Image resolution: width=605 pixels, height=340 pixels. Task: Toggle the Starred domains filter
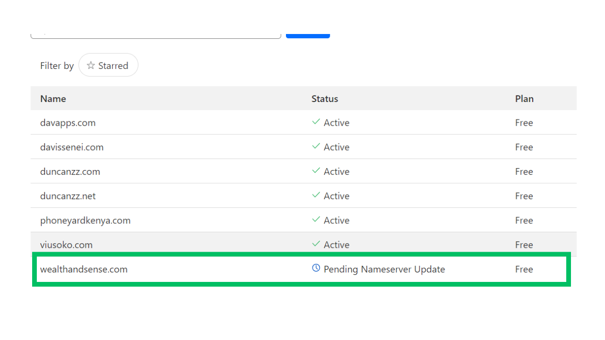tap(108, 66)
